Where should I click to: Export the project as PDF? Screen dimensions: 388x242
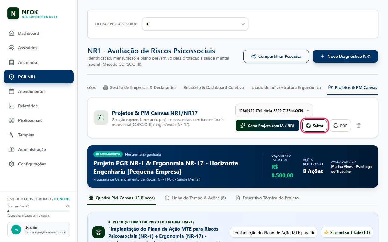point(340,126)
